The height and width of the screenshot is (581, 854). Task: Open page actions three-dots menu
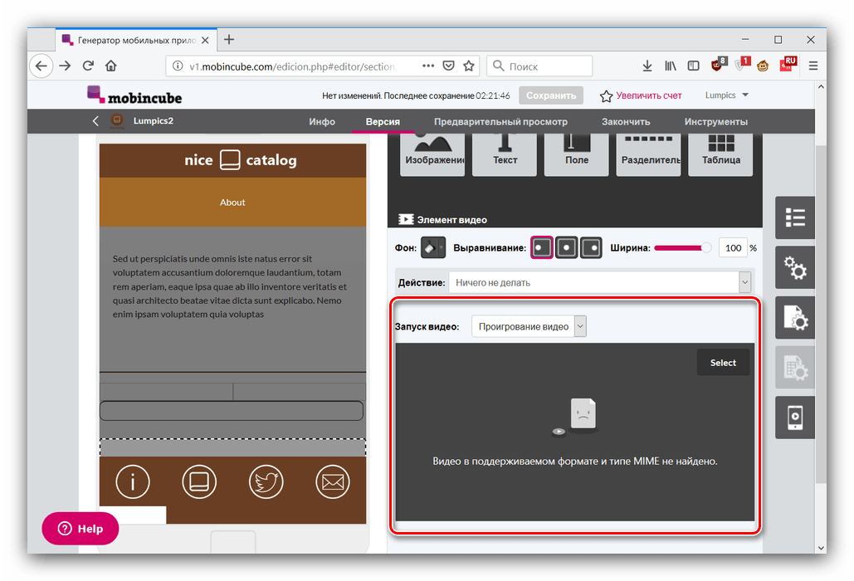[428, 66]
